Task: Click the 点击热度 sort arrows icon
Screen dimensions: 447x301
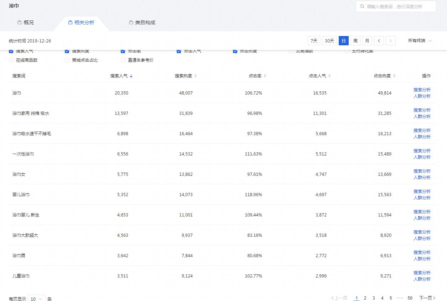Action: pos(394,76)
